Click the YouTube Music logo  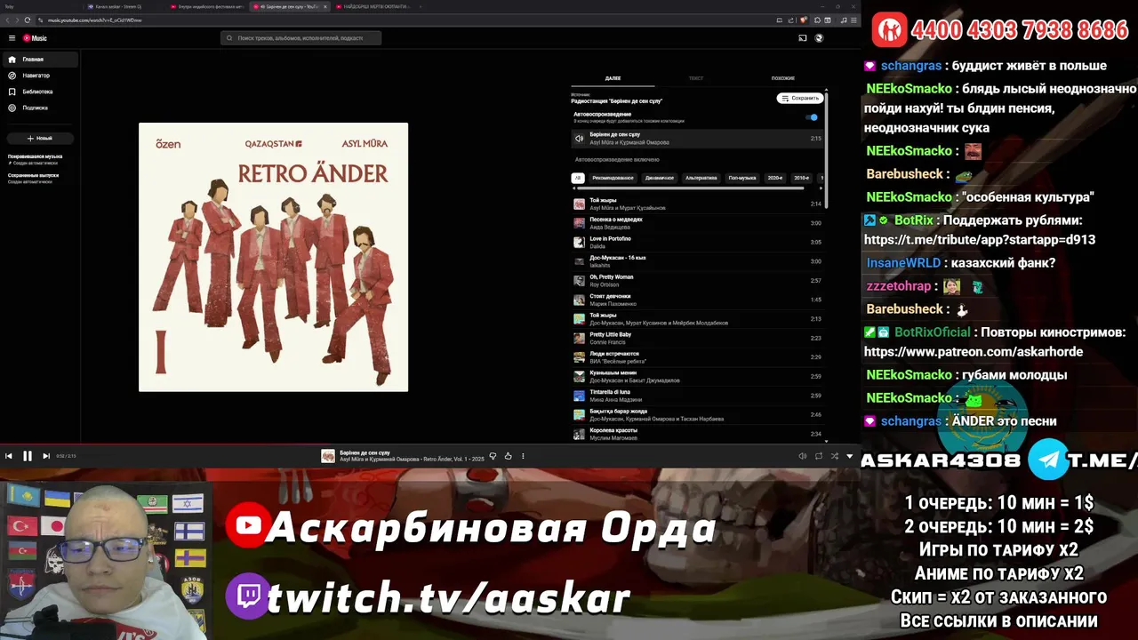(35, 38)
